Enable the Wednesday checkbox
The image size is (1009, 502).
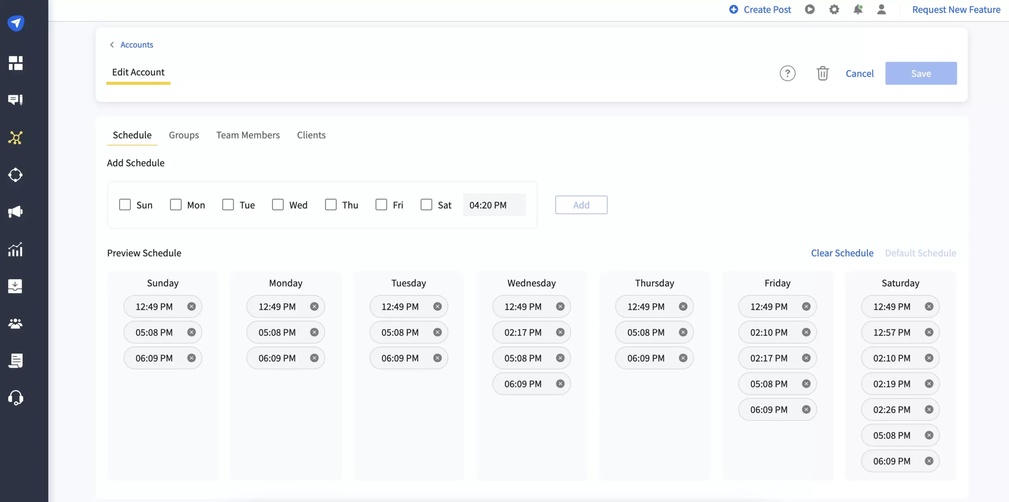coord(277,204)
